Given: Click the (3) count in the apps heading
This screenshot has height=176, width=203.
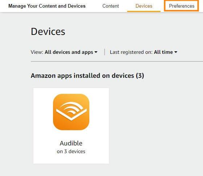Looking at the screenshot, I should 140,76.
